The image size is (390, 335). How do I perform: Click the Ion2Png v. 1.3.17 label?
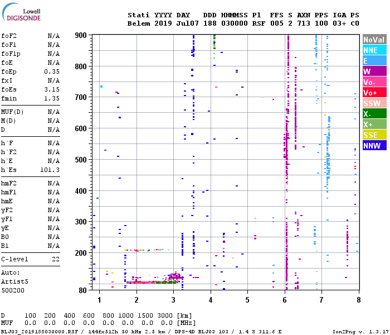[x=361, y=332]
